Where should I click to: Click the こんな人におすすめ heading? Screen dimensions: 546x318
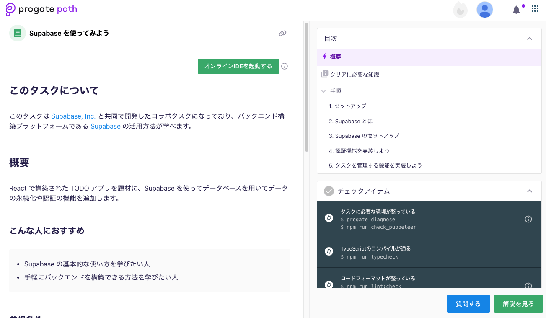coord(47,230)
